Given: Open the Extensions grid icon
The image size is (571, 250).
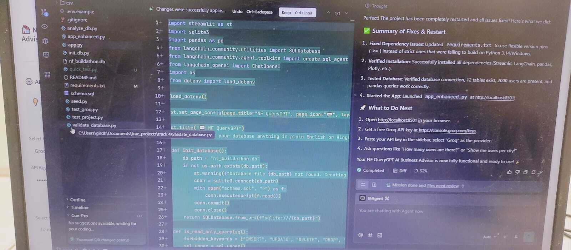Looking at the screenshot, I should click(x=47, y=74).
